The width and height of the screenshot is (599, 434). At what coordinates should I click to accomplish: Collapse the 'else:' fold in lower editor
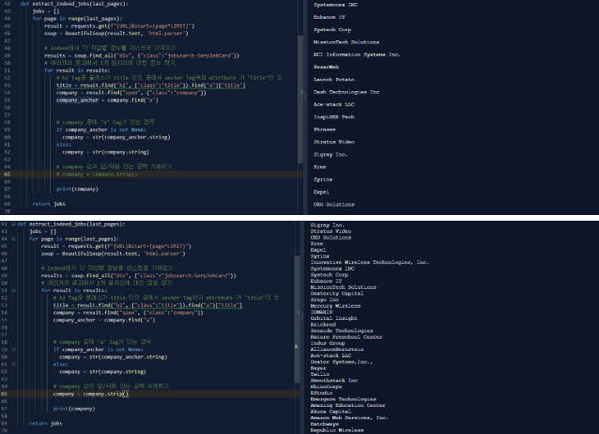pyautogui.click(x=13, y=364)
